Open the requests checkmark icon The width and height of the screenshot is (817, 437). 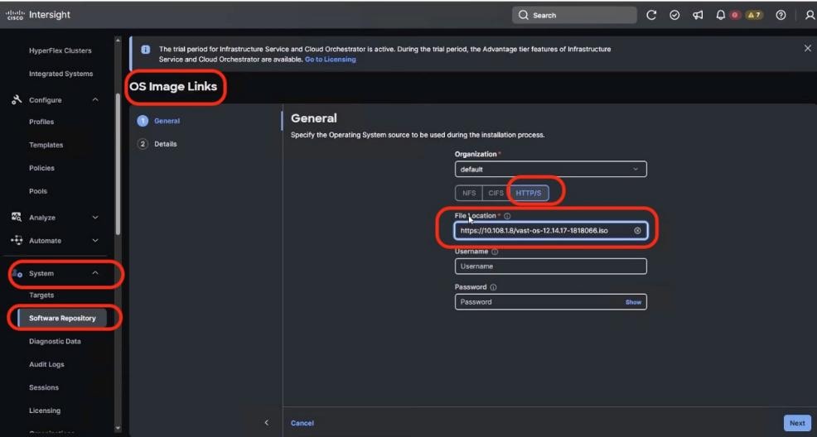coord(674,15)
